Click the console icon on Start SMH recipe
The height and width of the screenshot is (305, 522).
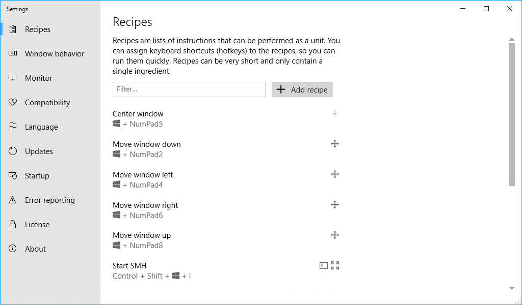tap(324, 265)
